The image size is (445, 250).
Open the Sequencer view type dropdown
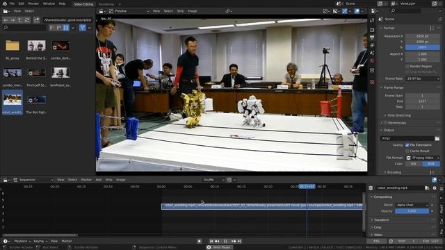pyautogui.click(x=33, y=180)
